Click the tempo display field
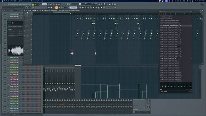 click(44, 4)
